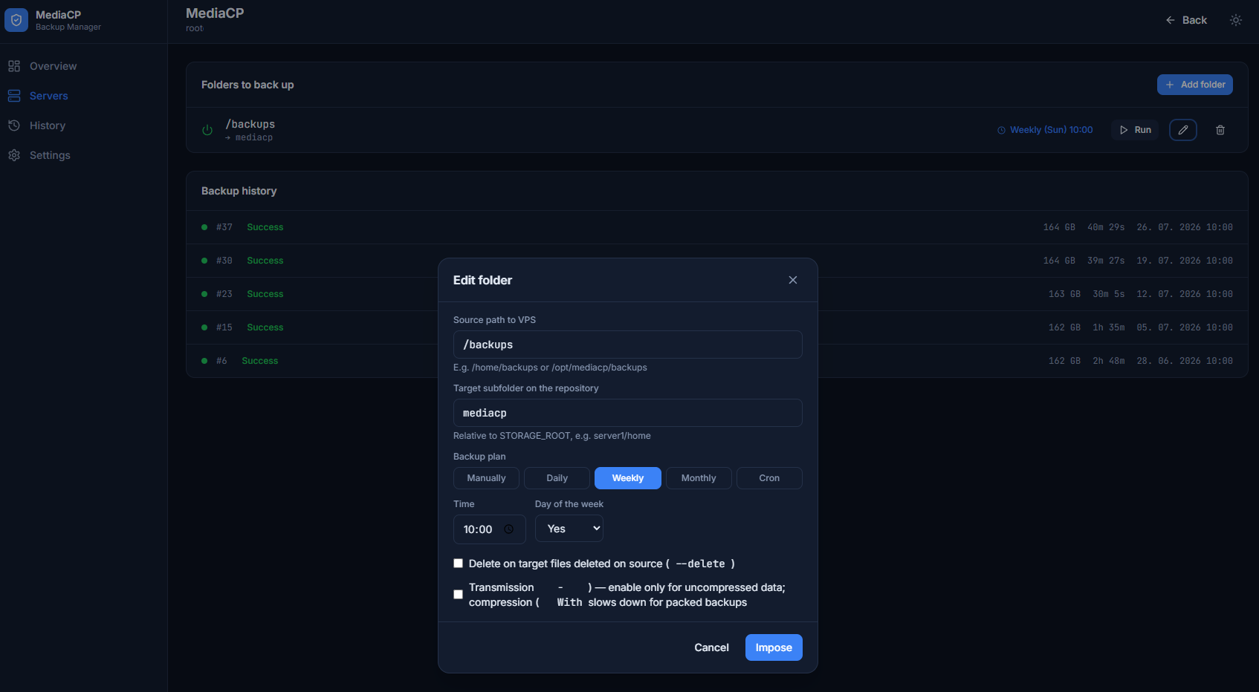1259x692 pixels.
Task: Enable the Transmission compression checkbox
Action: (458, 595)
